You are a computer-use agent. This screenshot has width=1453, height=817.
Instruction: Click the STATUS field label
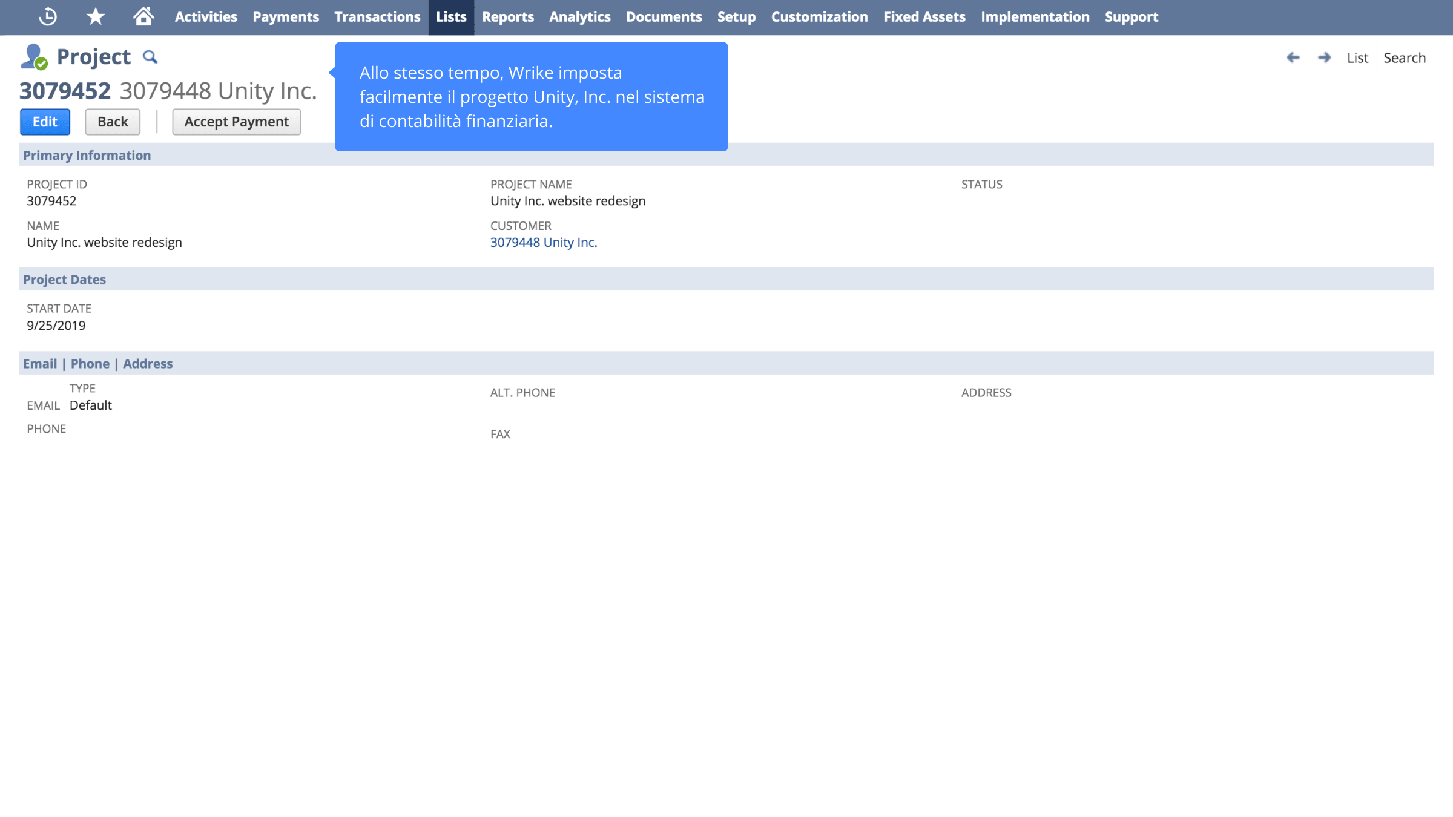(982, 185)
